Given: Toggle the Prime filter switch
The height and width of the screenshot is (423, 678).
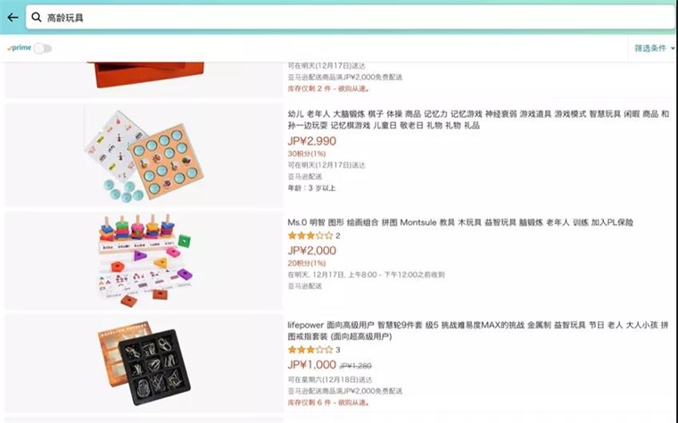Looking at the screenshot, I should click(x=43, y=48).
